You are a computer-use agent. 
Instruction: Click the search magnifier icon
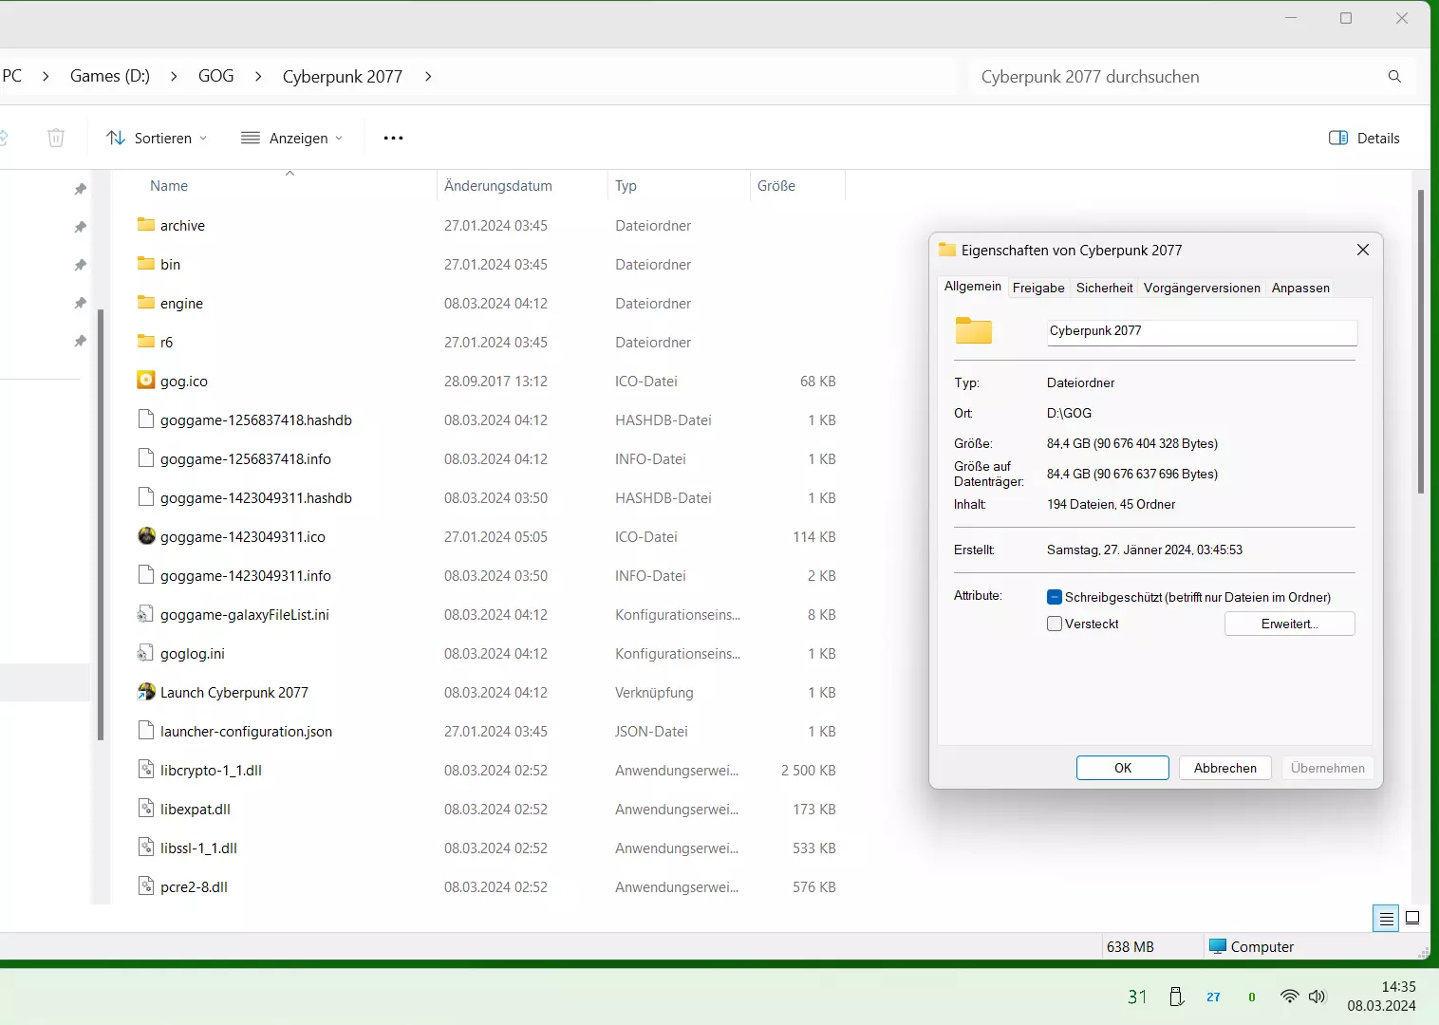[1394, 77]
